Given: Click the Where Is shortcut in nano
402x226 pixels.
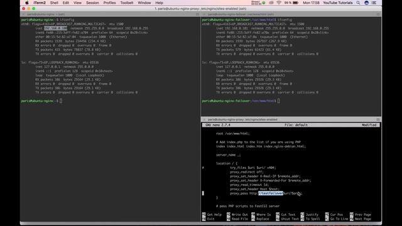Looking at the screenshot, I should tap(261, 215).
